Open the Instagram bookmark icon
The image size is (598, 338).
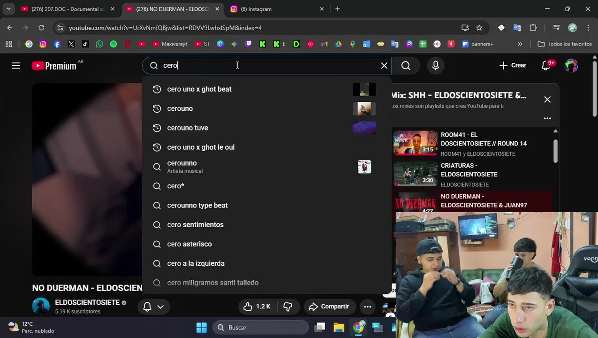click(43, 44)
